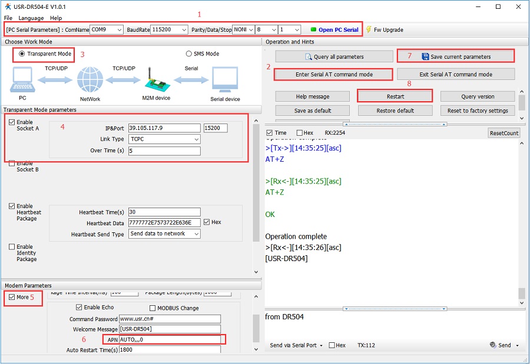Toggle Enable Socket A checkbox
Image resolution: width=530 pixels, height=364 pixels.
12,122
